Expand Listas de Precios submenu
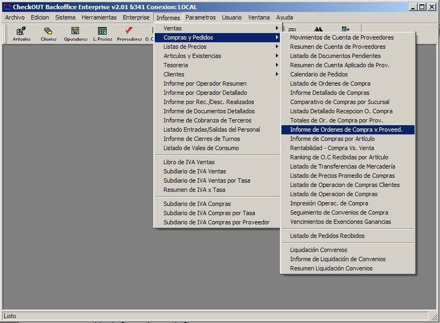This screenshot has width=440, height=323. click(217, 47)
